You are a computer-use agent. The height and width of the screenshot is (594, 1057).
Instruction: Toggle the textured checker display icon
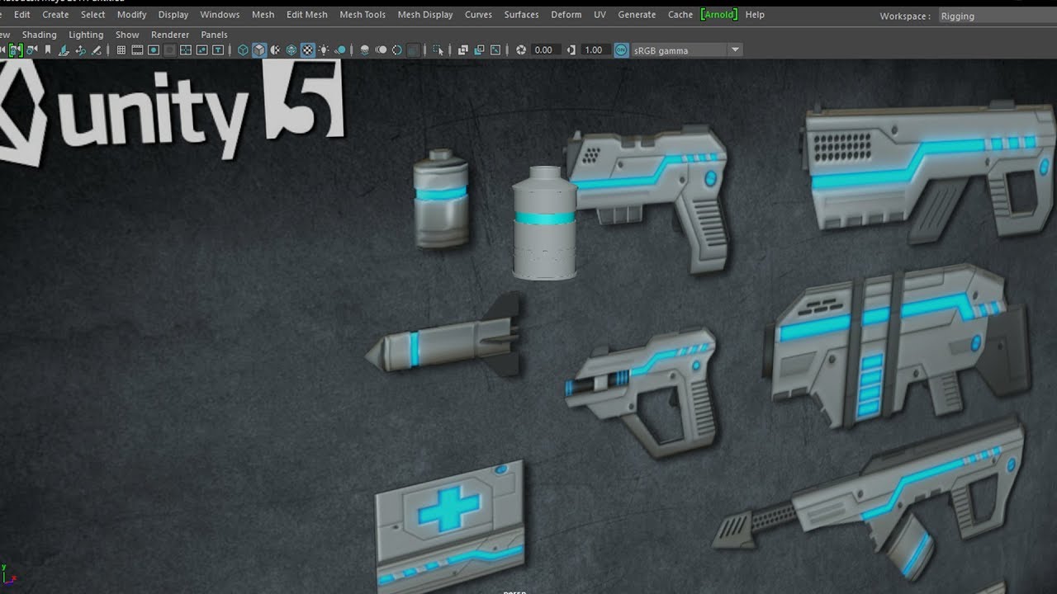click(307, 50)
